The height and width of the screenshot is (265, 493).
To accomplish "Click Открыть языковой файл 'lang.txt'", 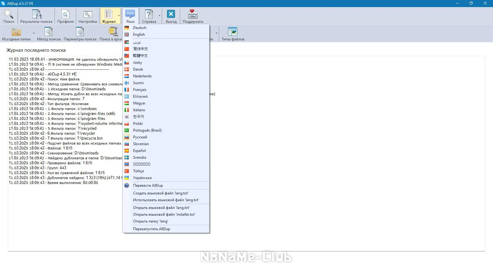I will point(166,208).
